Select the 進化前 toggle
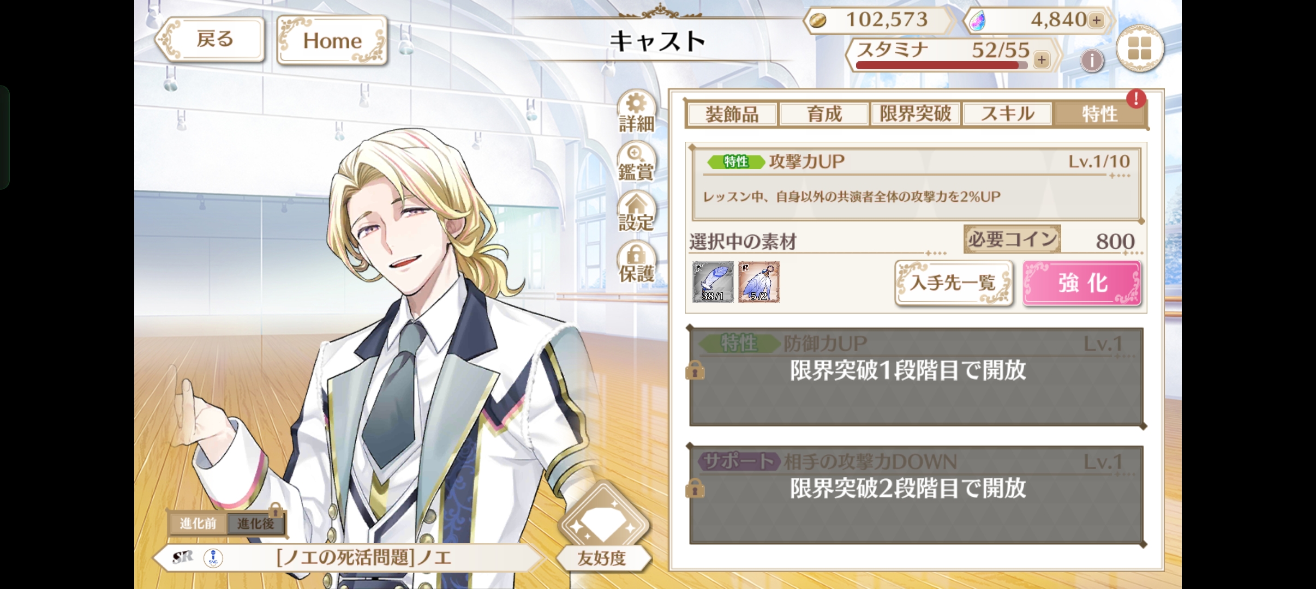This screenshot has height=589, width=1316. click(x=198, y=524)
